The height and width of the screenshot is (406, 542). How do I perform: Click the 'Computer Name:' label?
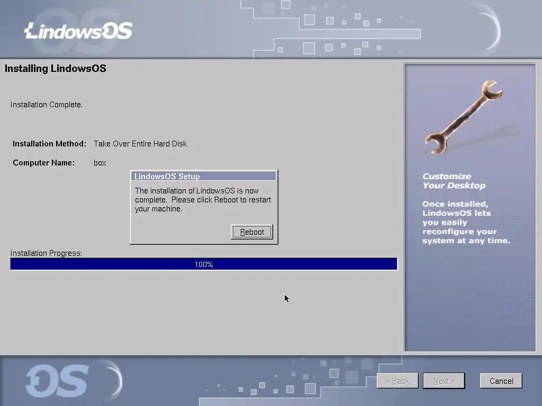(43, 163)
